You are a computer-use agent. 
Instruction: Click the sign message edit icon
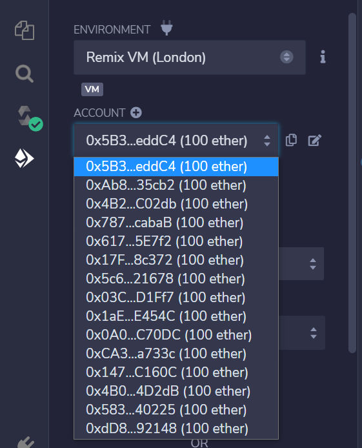[315, 140]
